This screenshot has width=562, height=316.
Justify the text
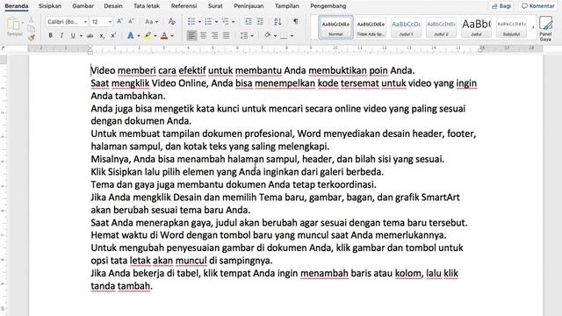(227, 35)
